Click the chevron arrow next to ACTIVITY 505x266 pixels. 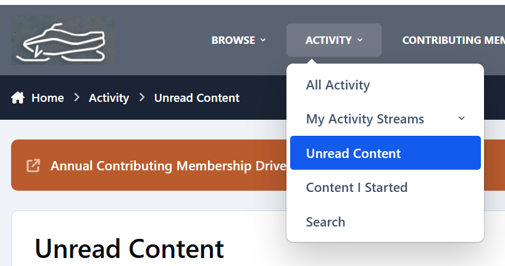[x=360, y=40]
